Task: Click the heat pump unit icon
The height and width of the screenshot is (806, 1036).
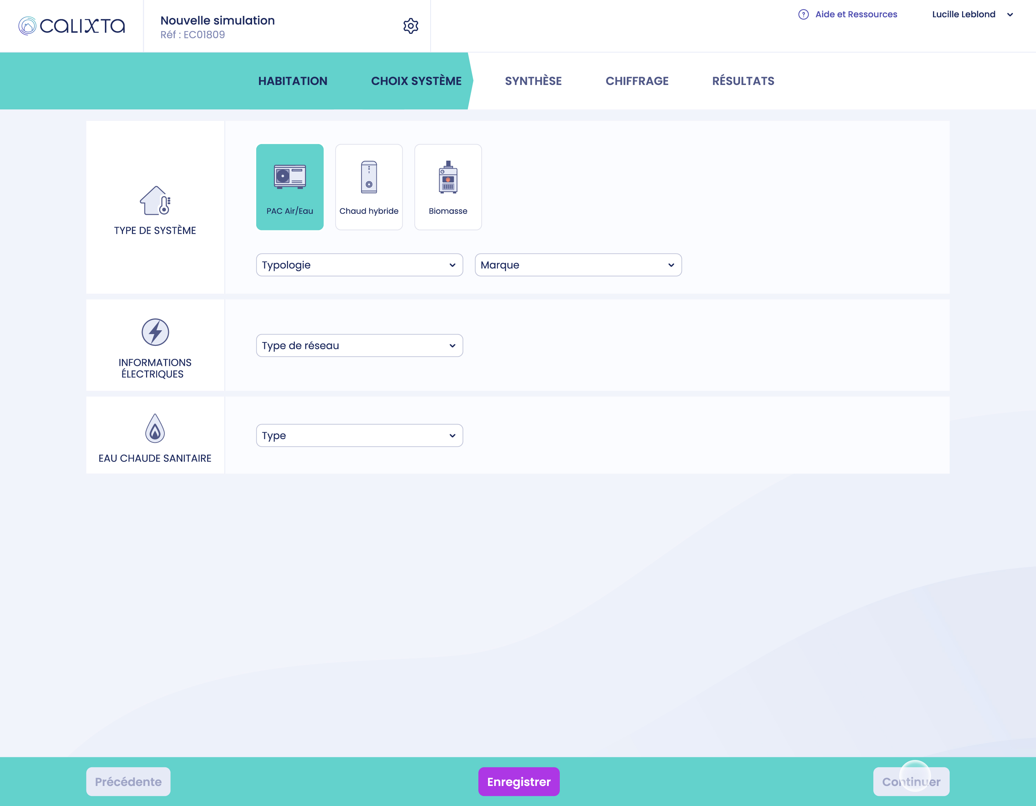Action: click(x=290, y=177)
